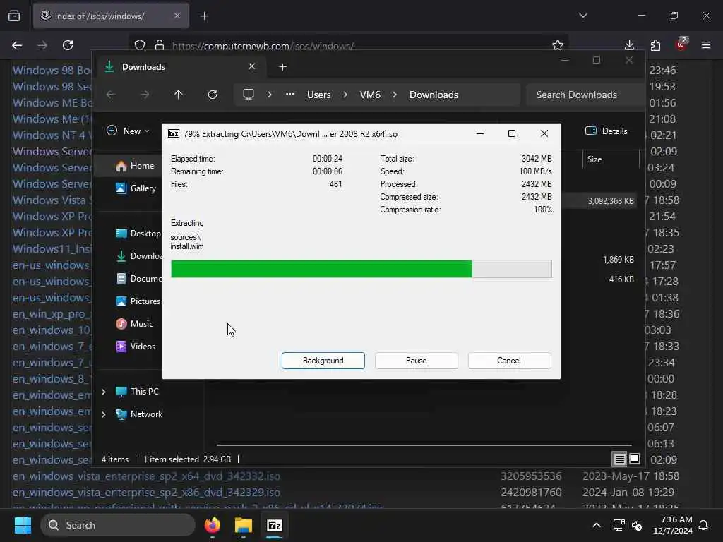Image resolution: width=723 pixels, height=542 pixels.
Task: Expand the This PC tree node
Action: coord(103,392)
